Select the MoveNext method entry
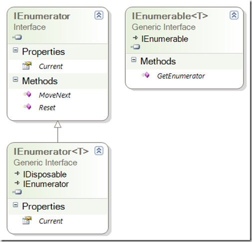 click(54, 95)
